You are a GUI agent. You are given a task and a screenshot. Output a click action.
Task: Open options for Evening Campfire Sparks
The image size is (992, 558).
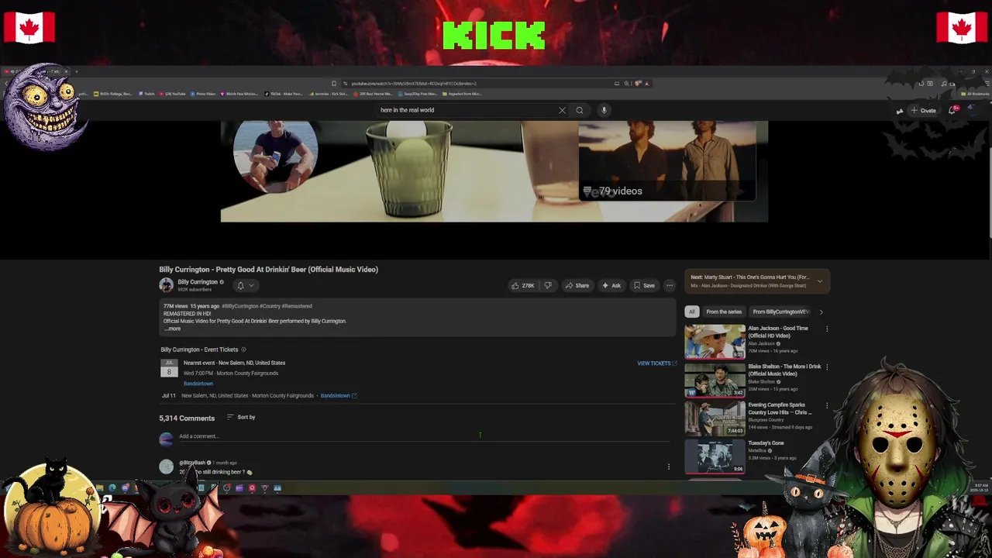[x=827, y=405]
